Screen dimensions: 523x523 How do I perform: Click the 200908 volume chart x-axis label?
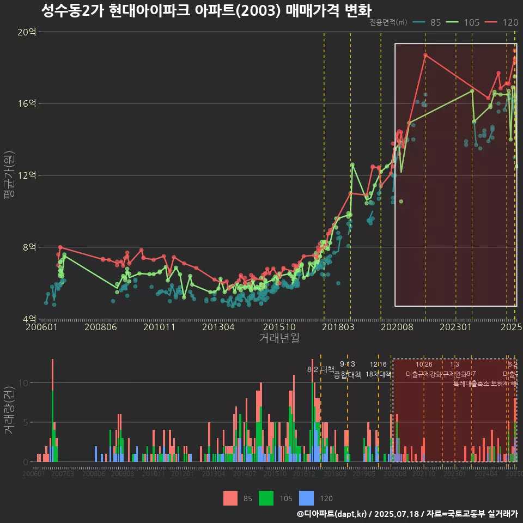point(123,473)
